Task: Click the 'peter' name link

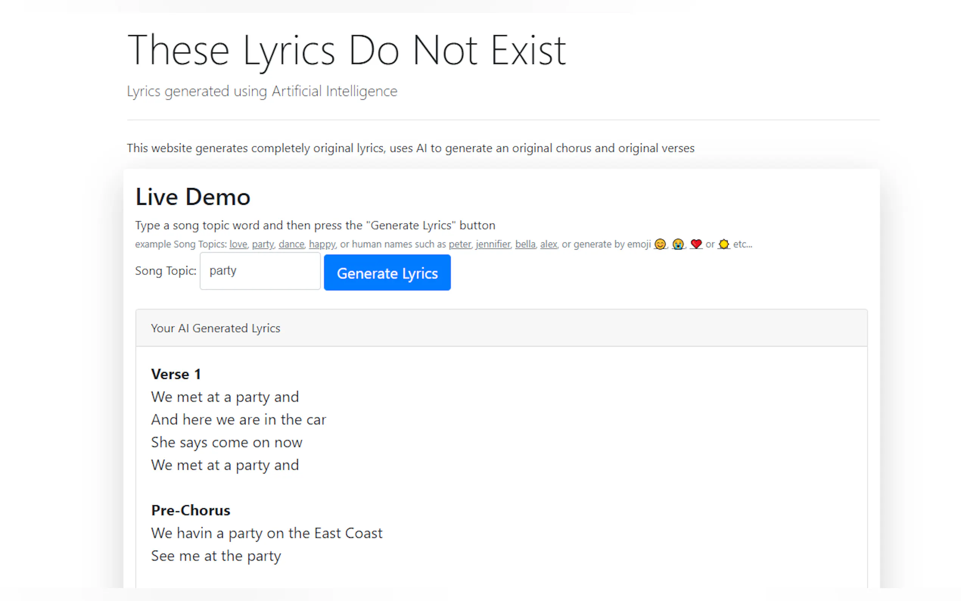Action: [460, 244]
